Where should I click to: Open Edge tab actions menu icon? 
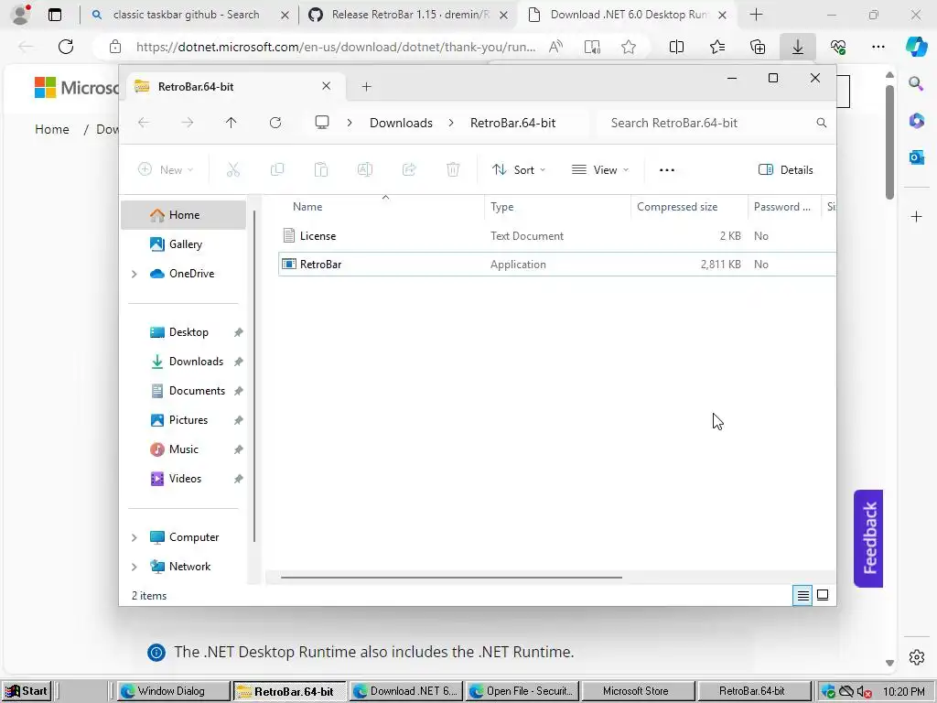pyautogui.click(x=55, y=15)
